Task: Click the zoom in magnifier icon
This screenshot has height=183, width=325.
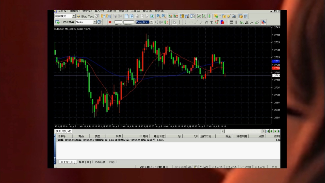Action: tap(158, 16)
